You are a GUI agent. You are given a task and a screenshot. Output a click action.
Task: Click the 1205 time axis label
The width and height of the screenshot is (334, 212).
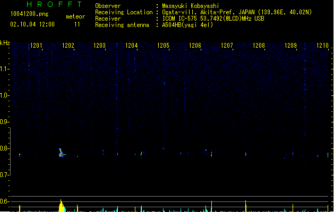coord(163,46)
